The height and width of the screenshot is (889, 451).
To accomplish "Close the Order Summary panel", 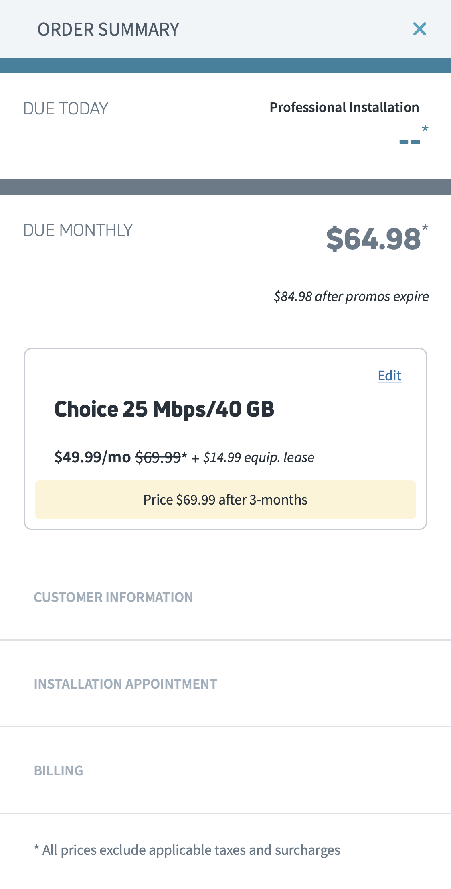I will coord(419,29).
